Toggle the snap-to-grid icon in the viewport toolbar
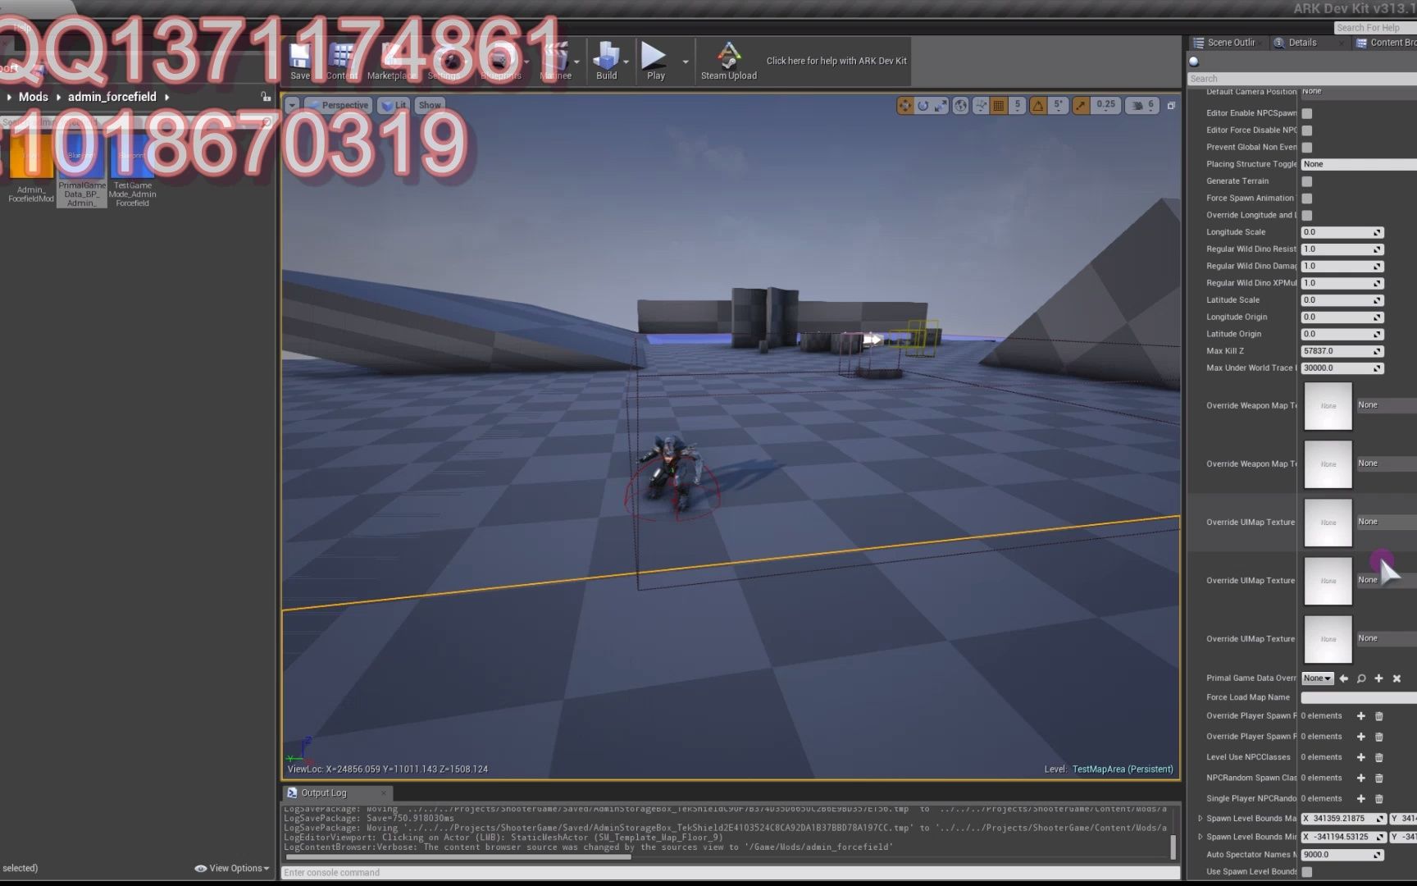1417x886 pixels. 998,105
